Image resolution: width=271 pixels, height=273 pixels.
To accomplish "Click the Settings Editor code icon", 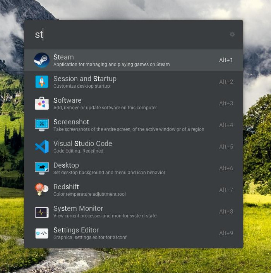I will (x=41, y=233).
